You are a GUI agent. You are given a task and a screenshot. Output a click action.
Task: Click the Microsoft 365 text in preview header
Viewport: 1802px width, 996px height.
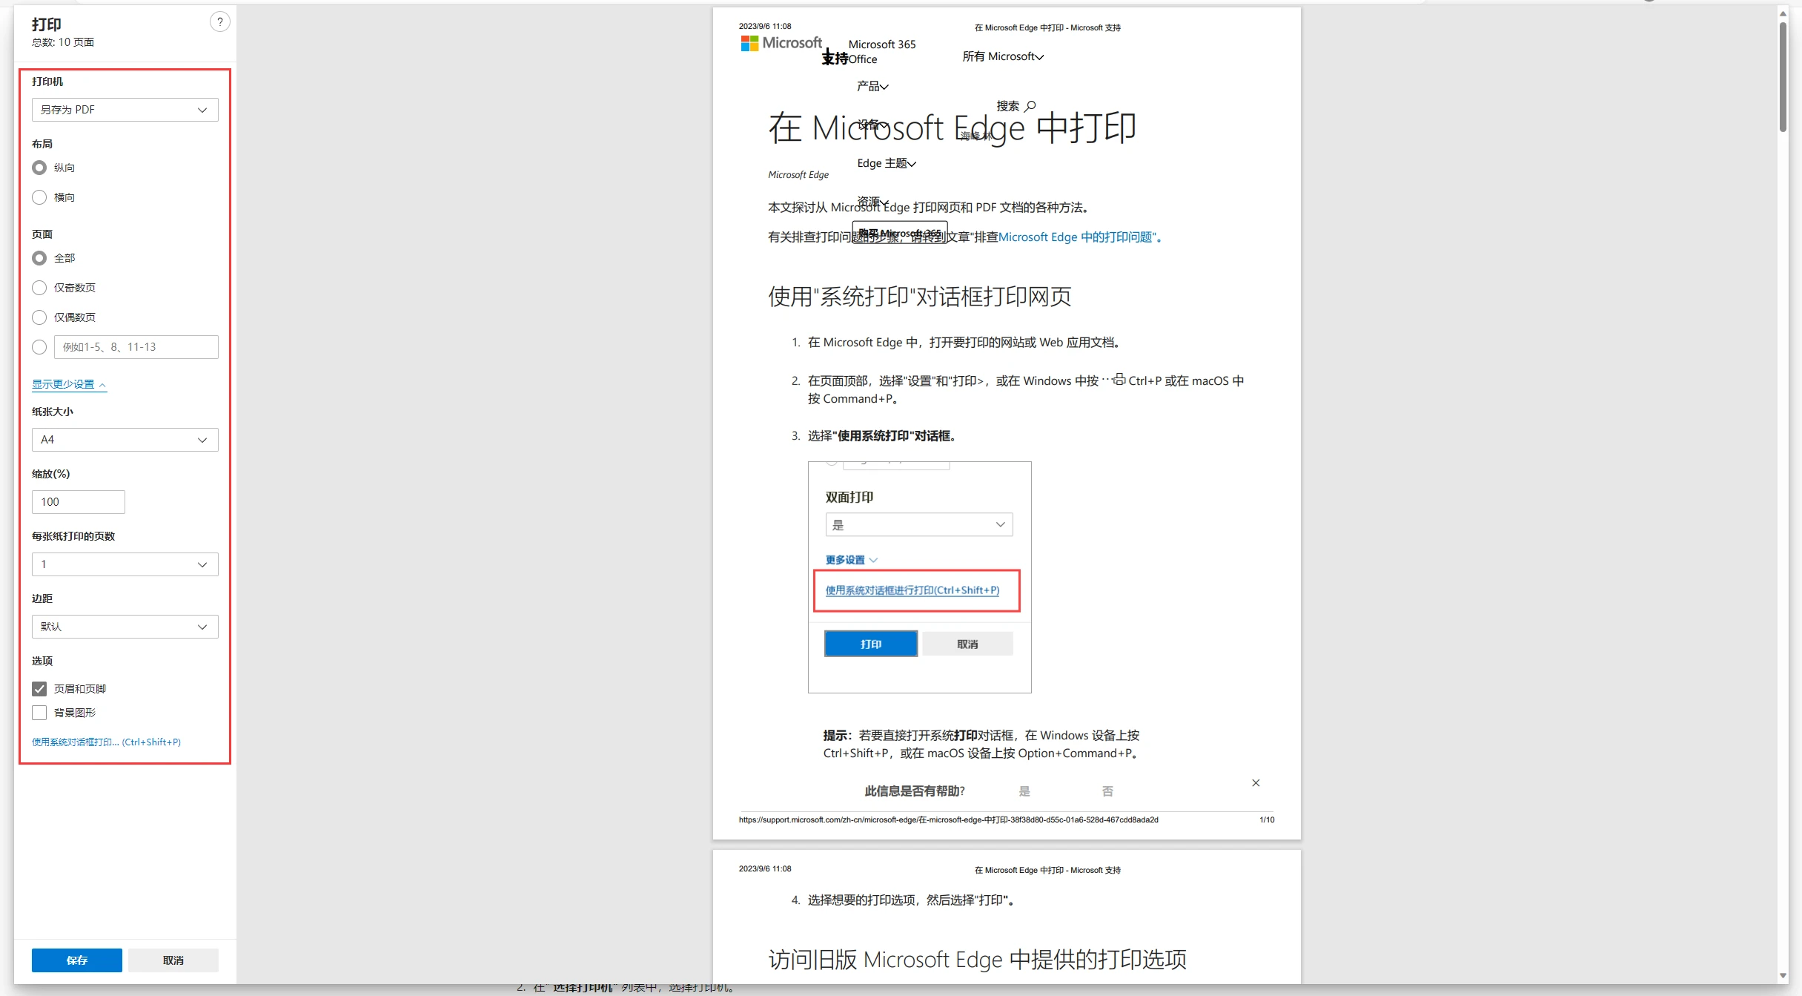(882, 44)
